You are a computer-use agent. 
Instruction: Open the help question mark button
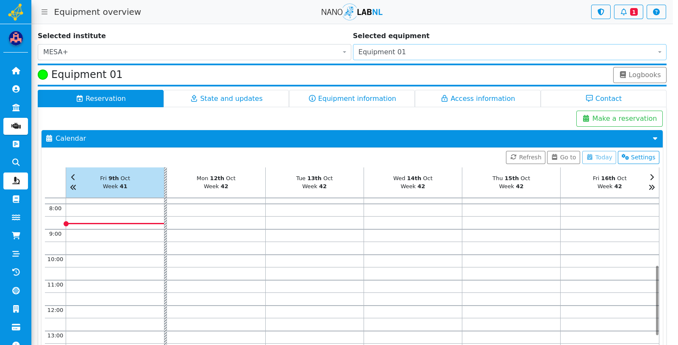pyautogui.click(x=656, y=12)
